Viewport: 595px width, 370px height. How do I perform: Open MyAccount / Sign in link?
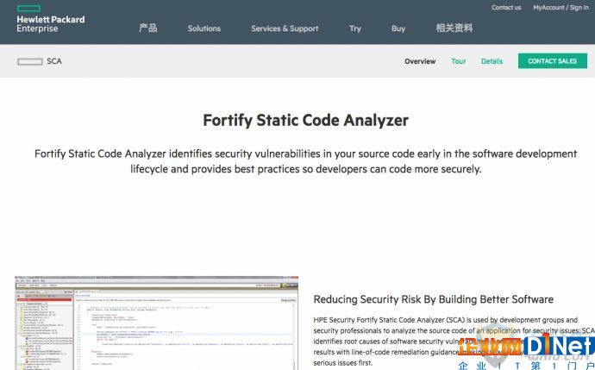[561, 8]
